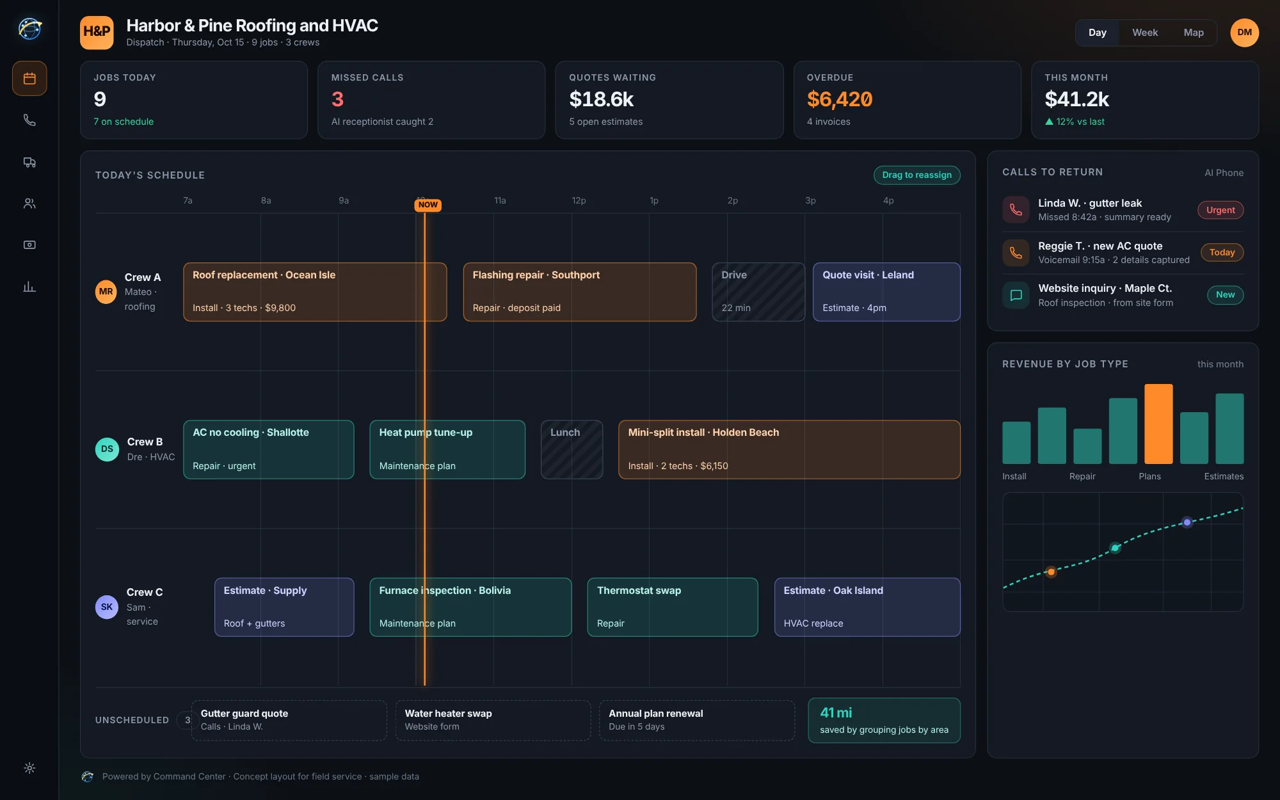Click the teal point on trend line
Viewport: 1280px width, 800px height.
tap(1116, 548)
